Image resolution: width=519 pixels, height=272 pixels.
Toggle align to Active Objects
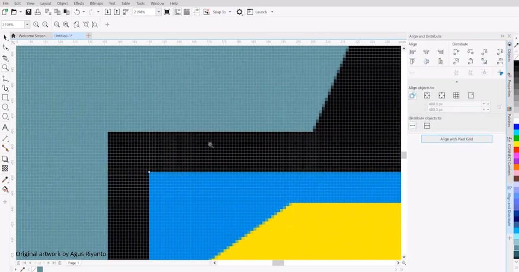point(413,95)
